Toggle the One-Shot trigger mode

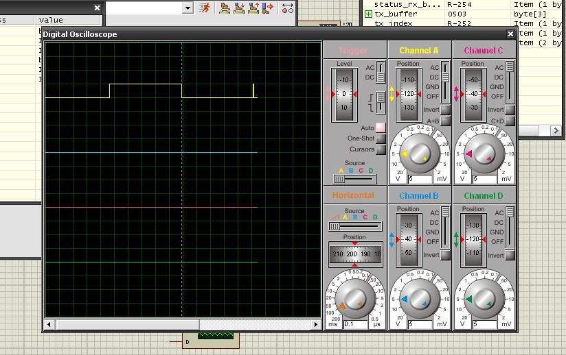coord(381,138)
